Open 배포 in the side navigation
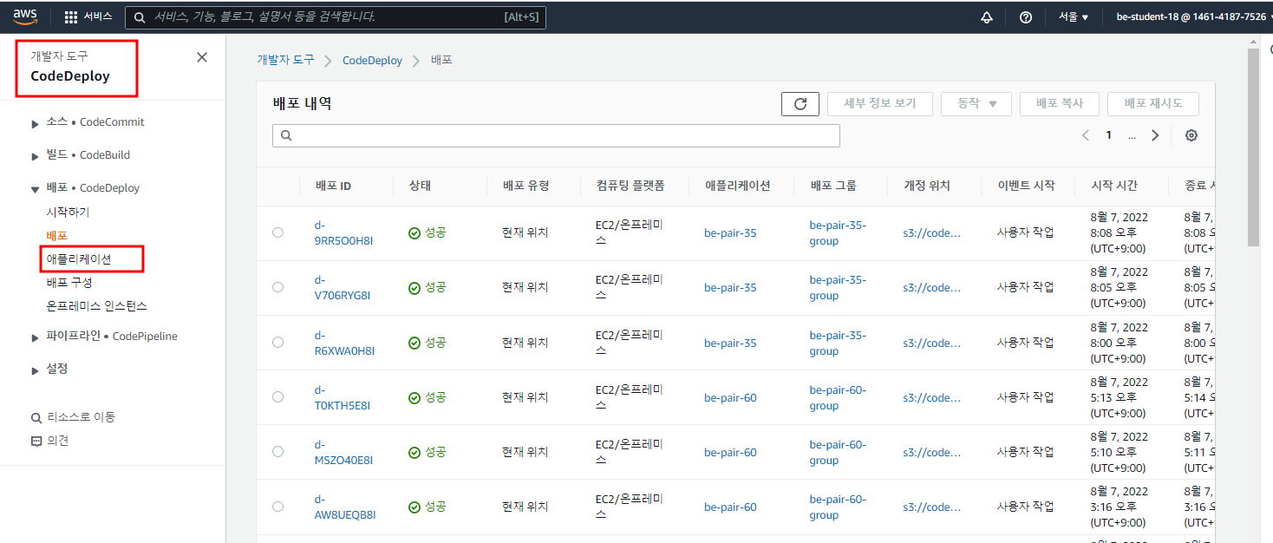Screen dimensions: 1273x543 click(56, 235)
